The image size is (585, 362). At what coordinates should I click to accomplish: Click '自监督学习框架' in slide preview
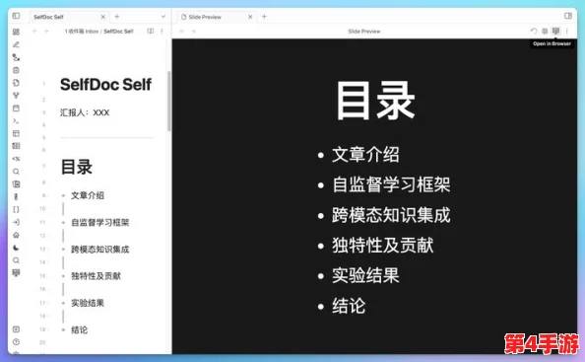coord(391,184)
